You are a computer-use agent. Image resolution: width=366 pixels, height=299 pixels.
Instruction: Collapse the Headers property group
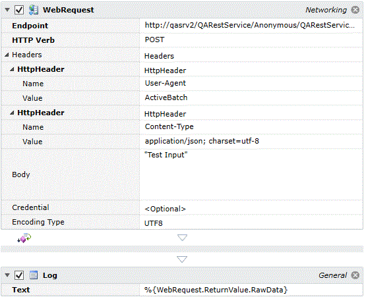(7, 55)
